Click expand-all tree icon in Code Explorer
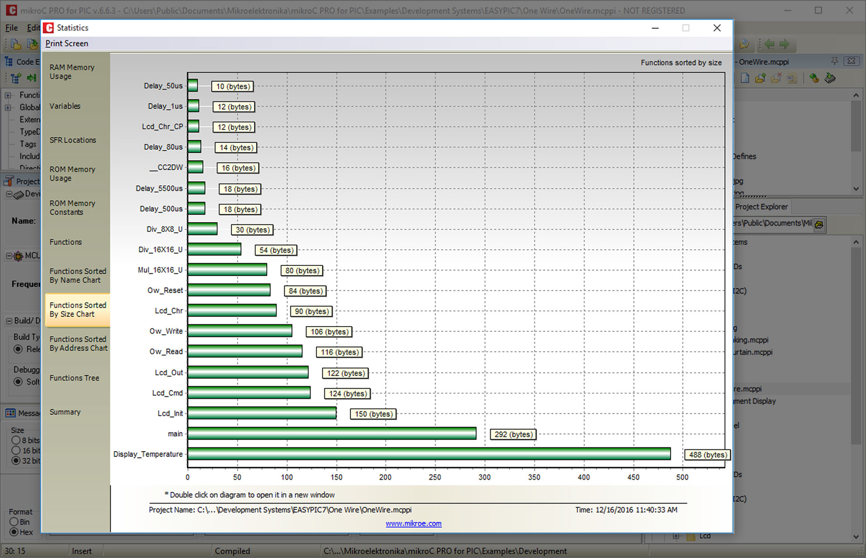 [16, 78]
